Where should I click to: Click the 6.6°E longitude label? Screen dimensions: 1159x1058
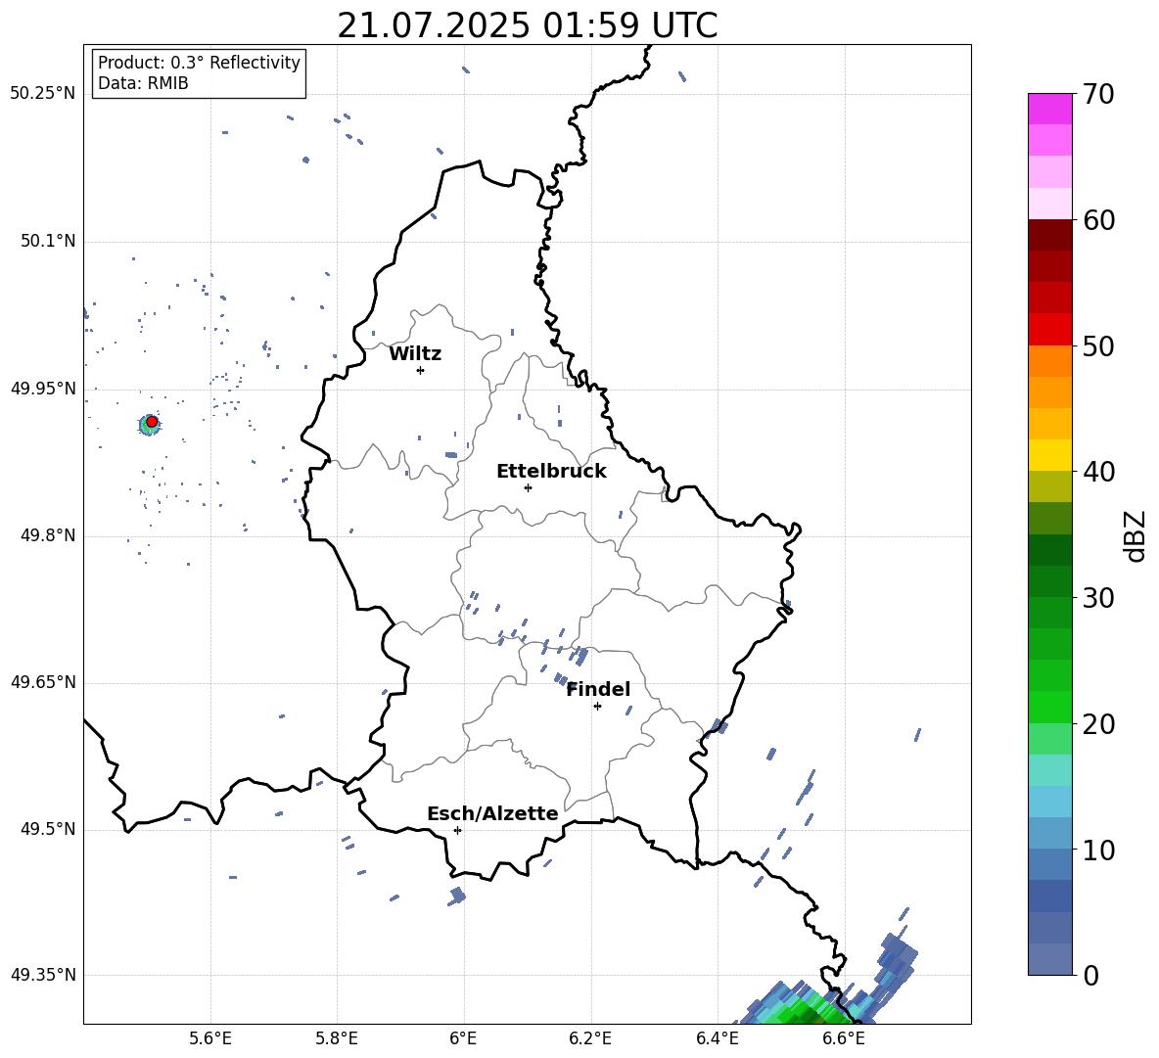[x=844, y=1038]
